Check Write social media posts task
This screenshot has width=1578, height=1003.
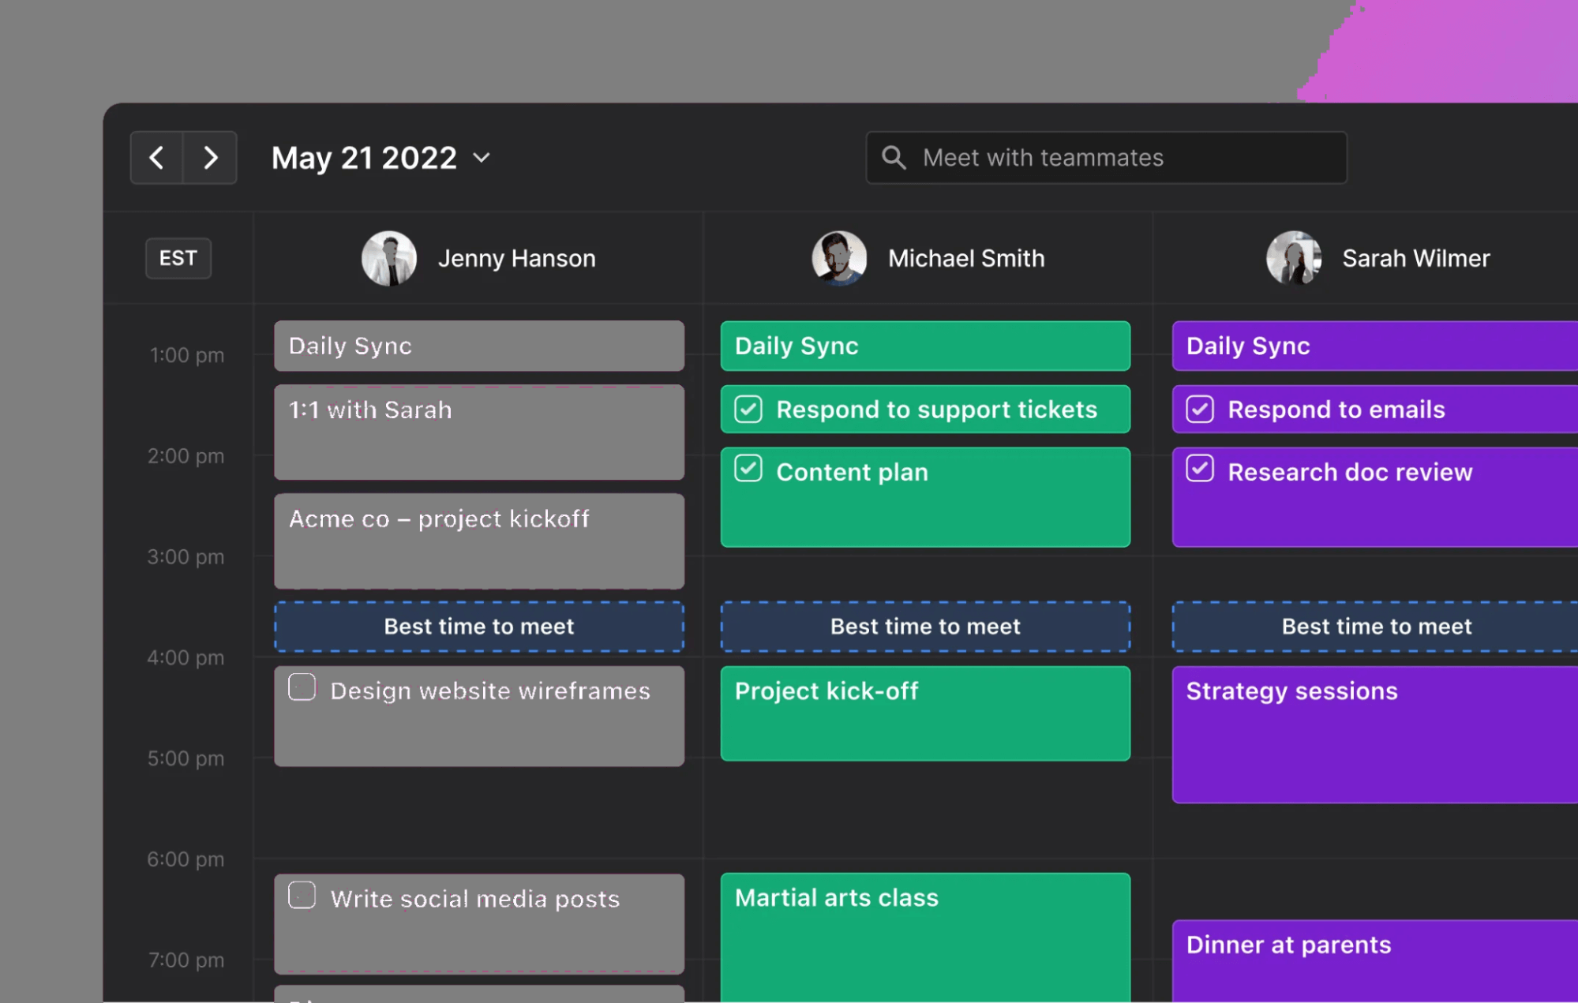click(302, 896)
